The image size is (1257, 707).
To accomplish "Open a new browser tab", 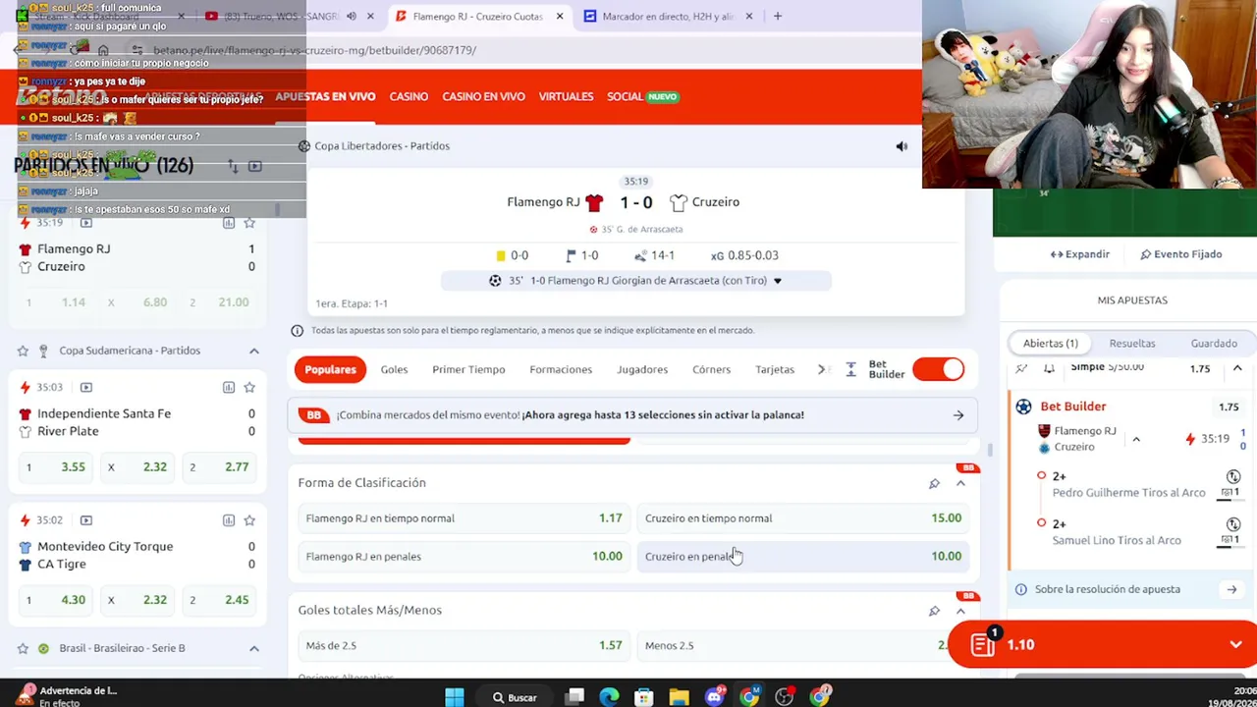I will [778, 17].
